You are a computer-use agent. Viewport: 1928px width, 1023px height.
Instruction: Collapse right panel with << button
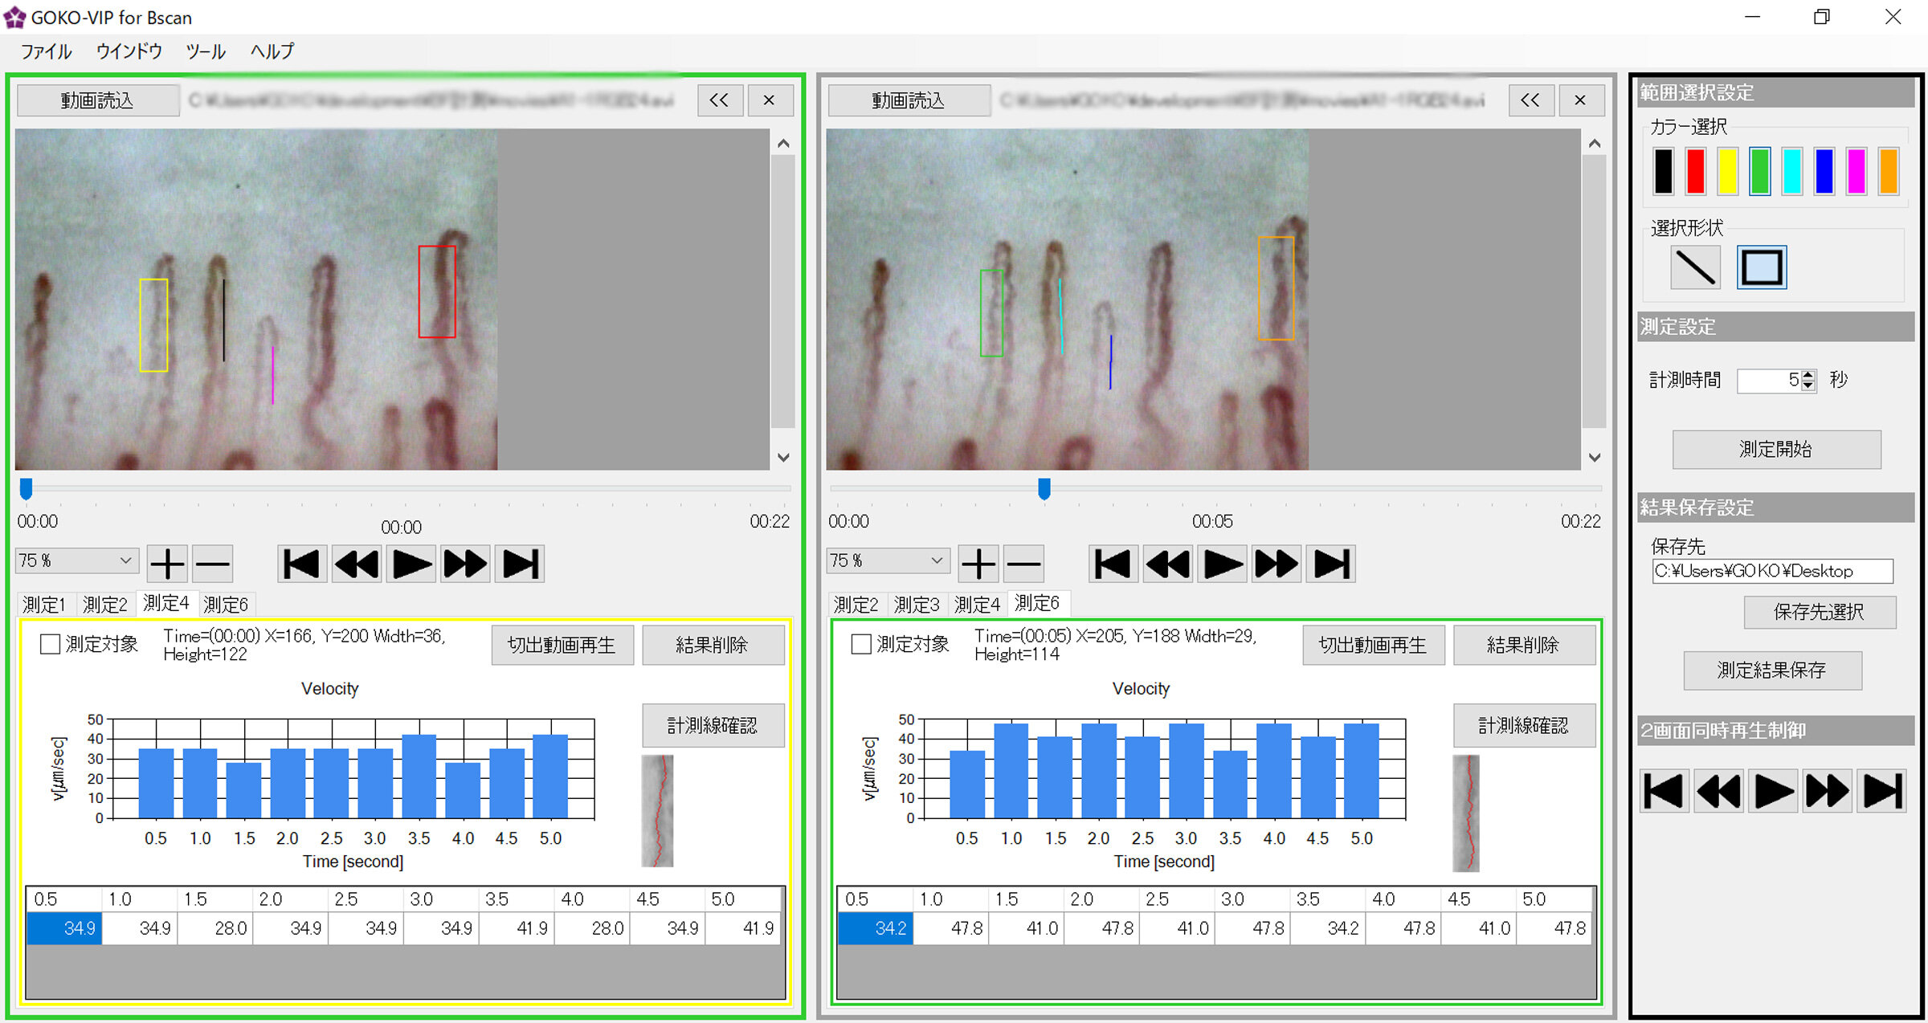pos(1531,100)
